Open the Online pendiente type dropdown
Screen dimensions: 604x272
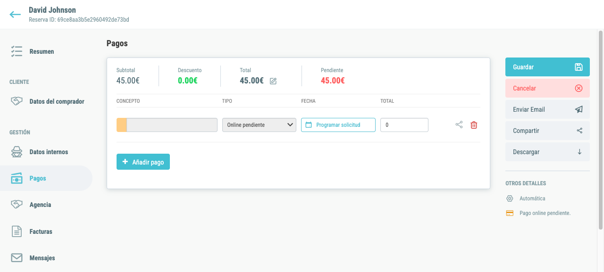(259, 125)
